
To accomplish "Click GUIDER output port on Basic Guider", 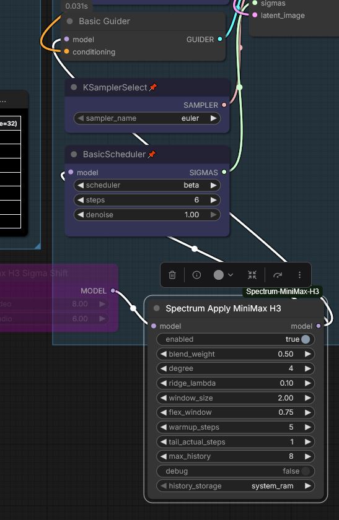I will (220, 39).
